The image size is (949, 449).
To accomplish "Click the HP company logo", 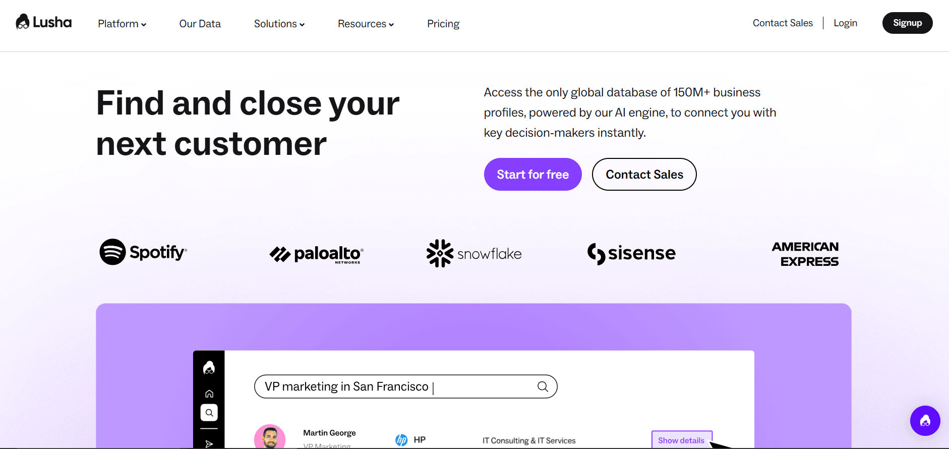I will (x=401, y=440).
